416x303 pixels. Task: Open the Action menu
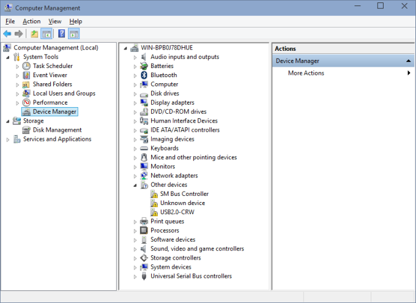(31, 21)
